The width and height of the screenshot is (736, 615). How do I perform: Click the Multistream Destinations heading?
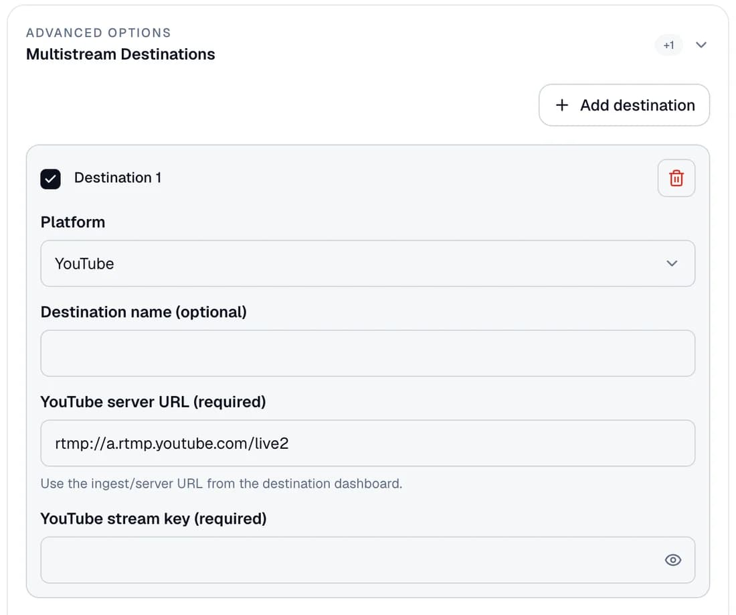(x=120, y=54)
